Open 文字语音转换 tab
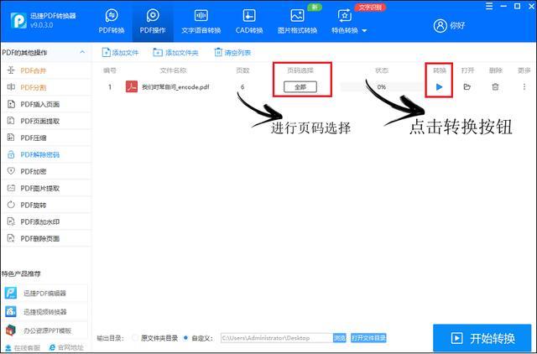Image resolution: width=537 pixels, height=354 pixels. 201,22
